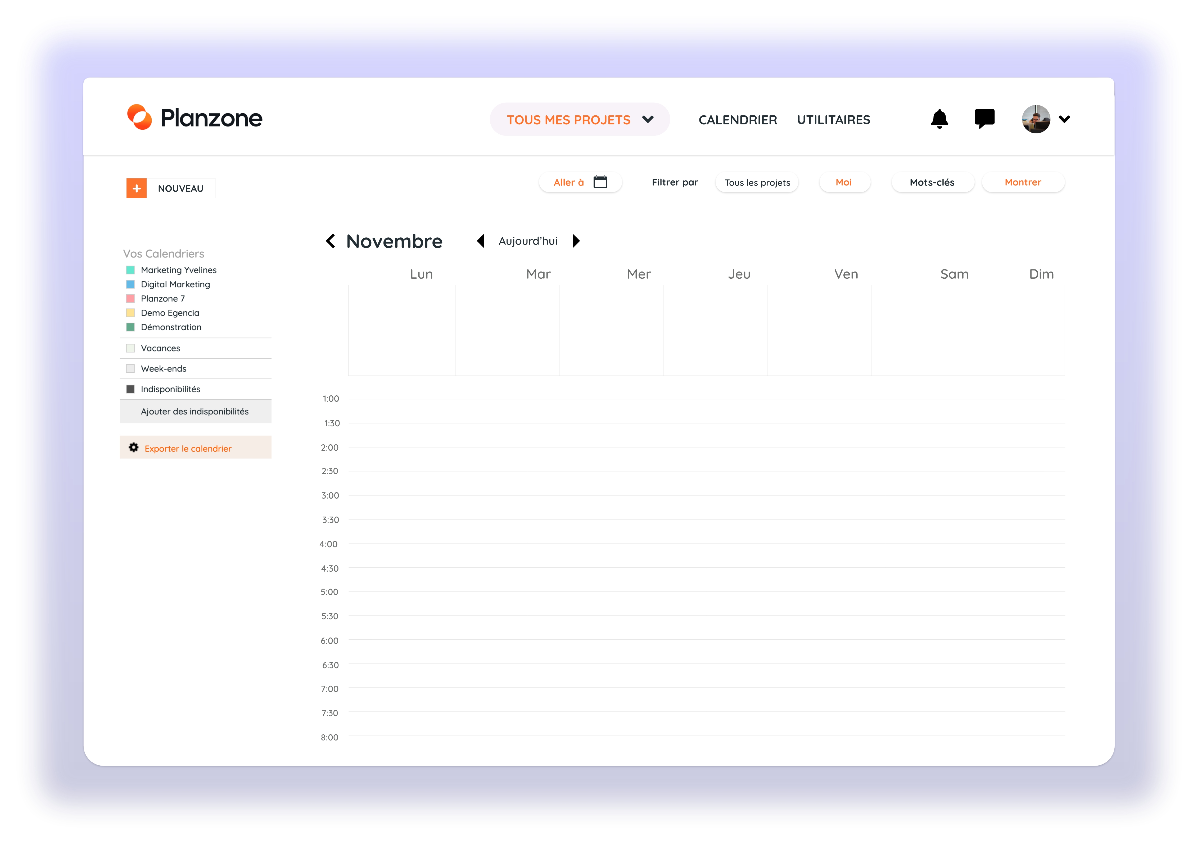Viewport: 1198px width, 845px height.
Task: Toggle the Indisponibilités checkbox
Action: [130, 389]
